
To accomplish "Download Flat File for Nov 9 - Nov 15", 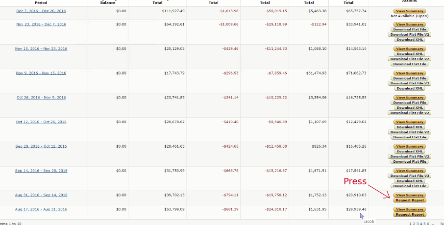I will point(409,78).
